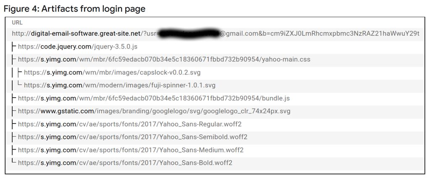This screenshot has width=430, height=178.
Task: Click the Yahoo_Sans-Semibold.woff2 font URL
Action: pyautogui.click(x=133, y=137)
